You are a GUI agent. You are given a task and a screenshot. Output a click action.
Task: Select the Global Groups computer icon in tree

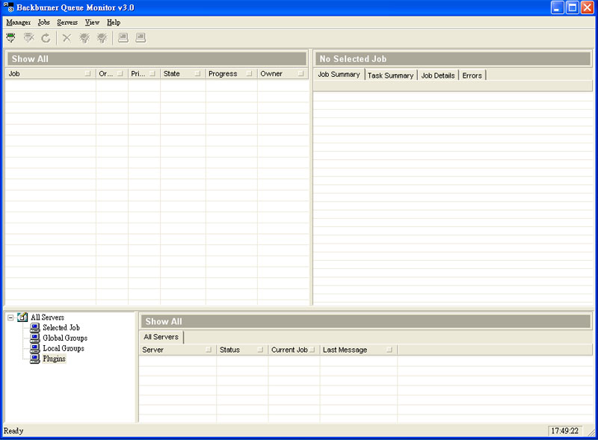[x=35, y=338]
